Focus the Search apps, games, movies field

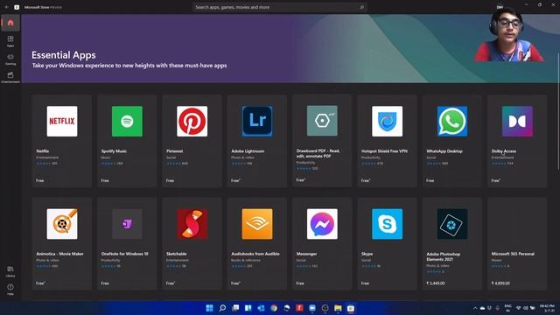pyautogui.click(x=280, y=7)
